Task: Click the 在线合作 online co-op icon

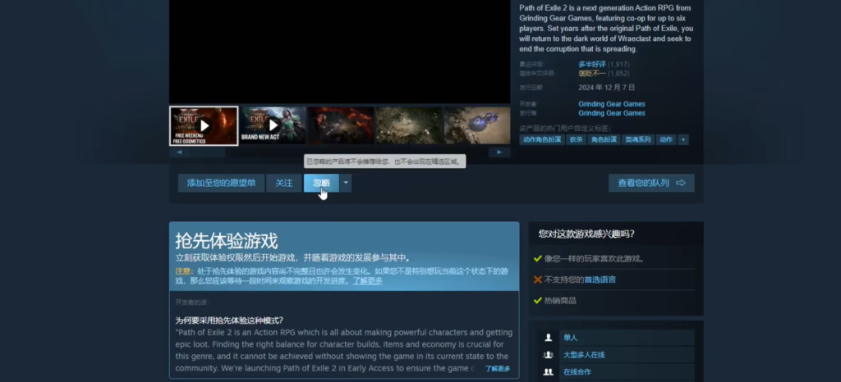Action: (548, 372)
